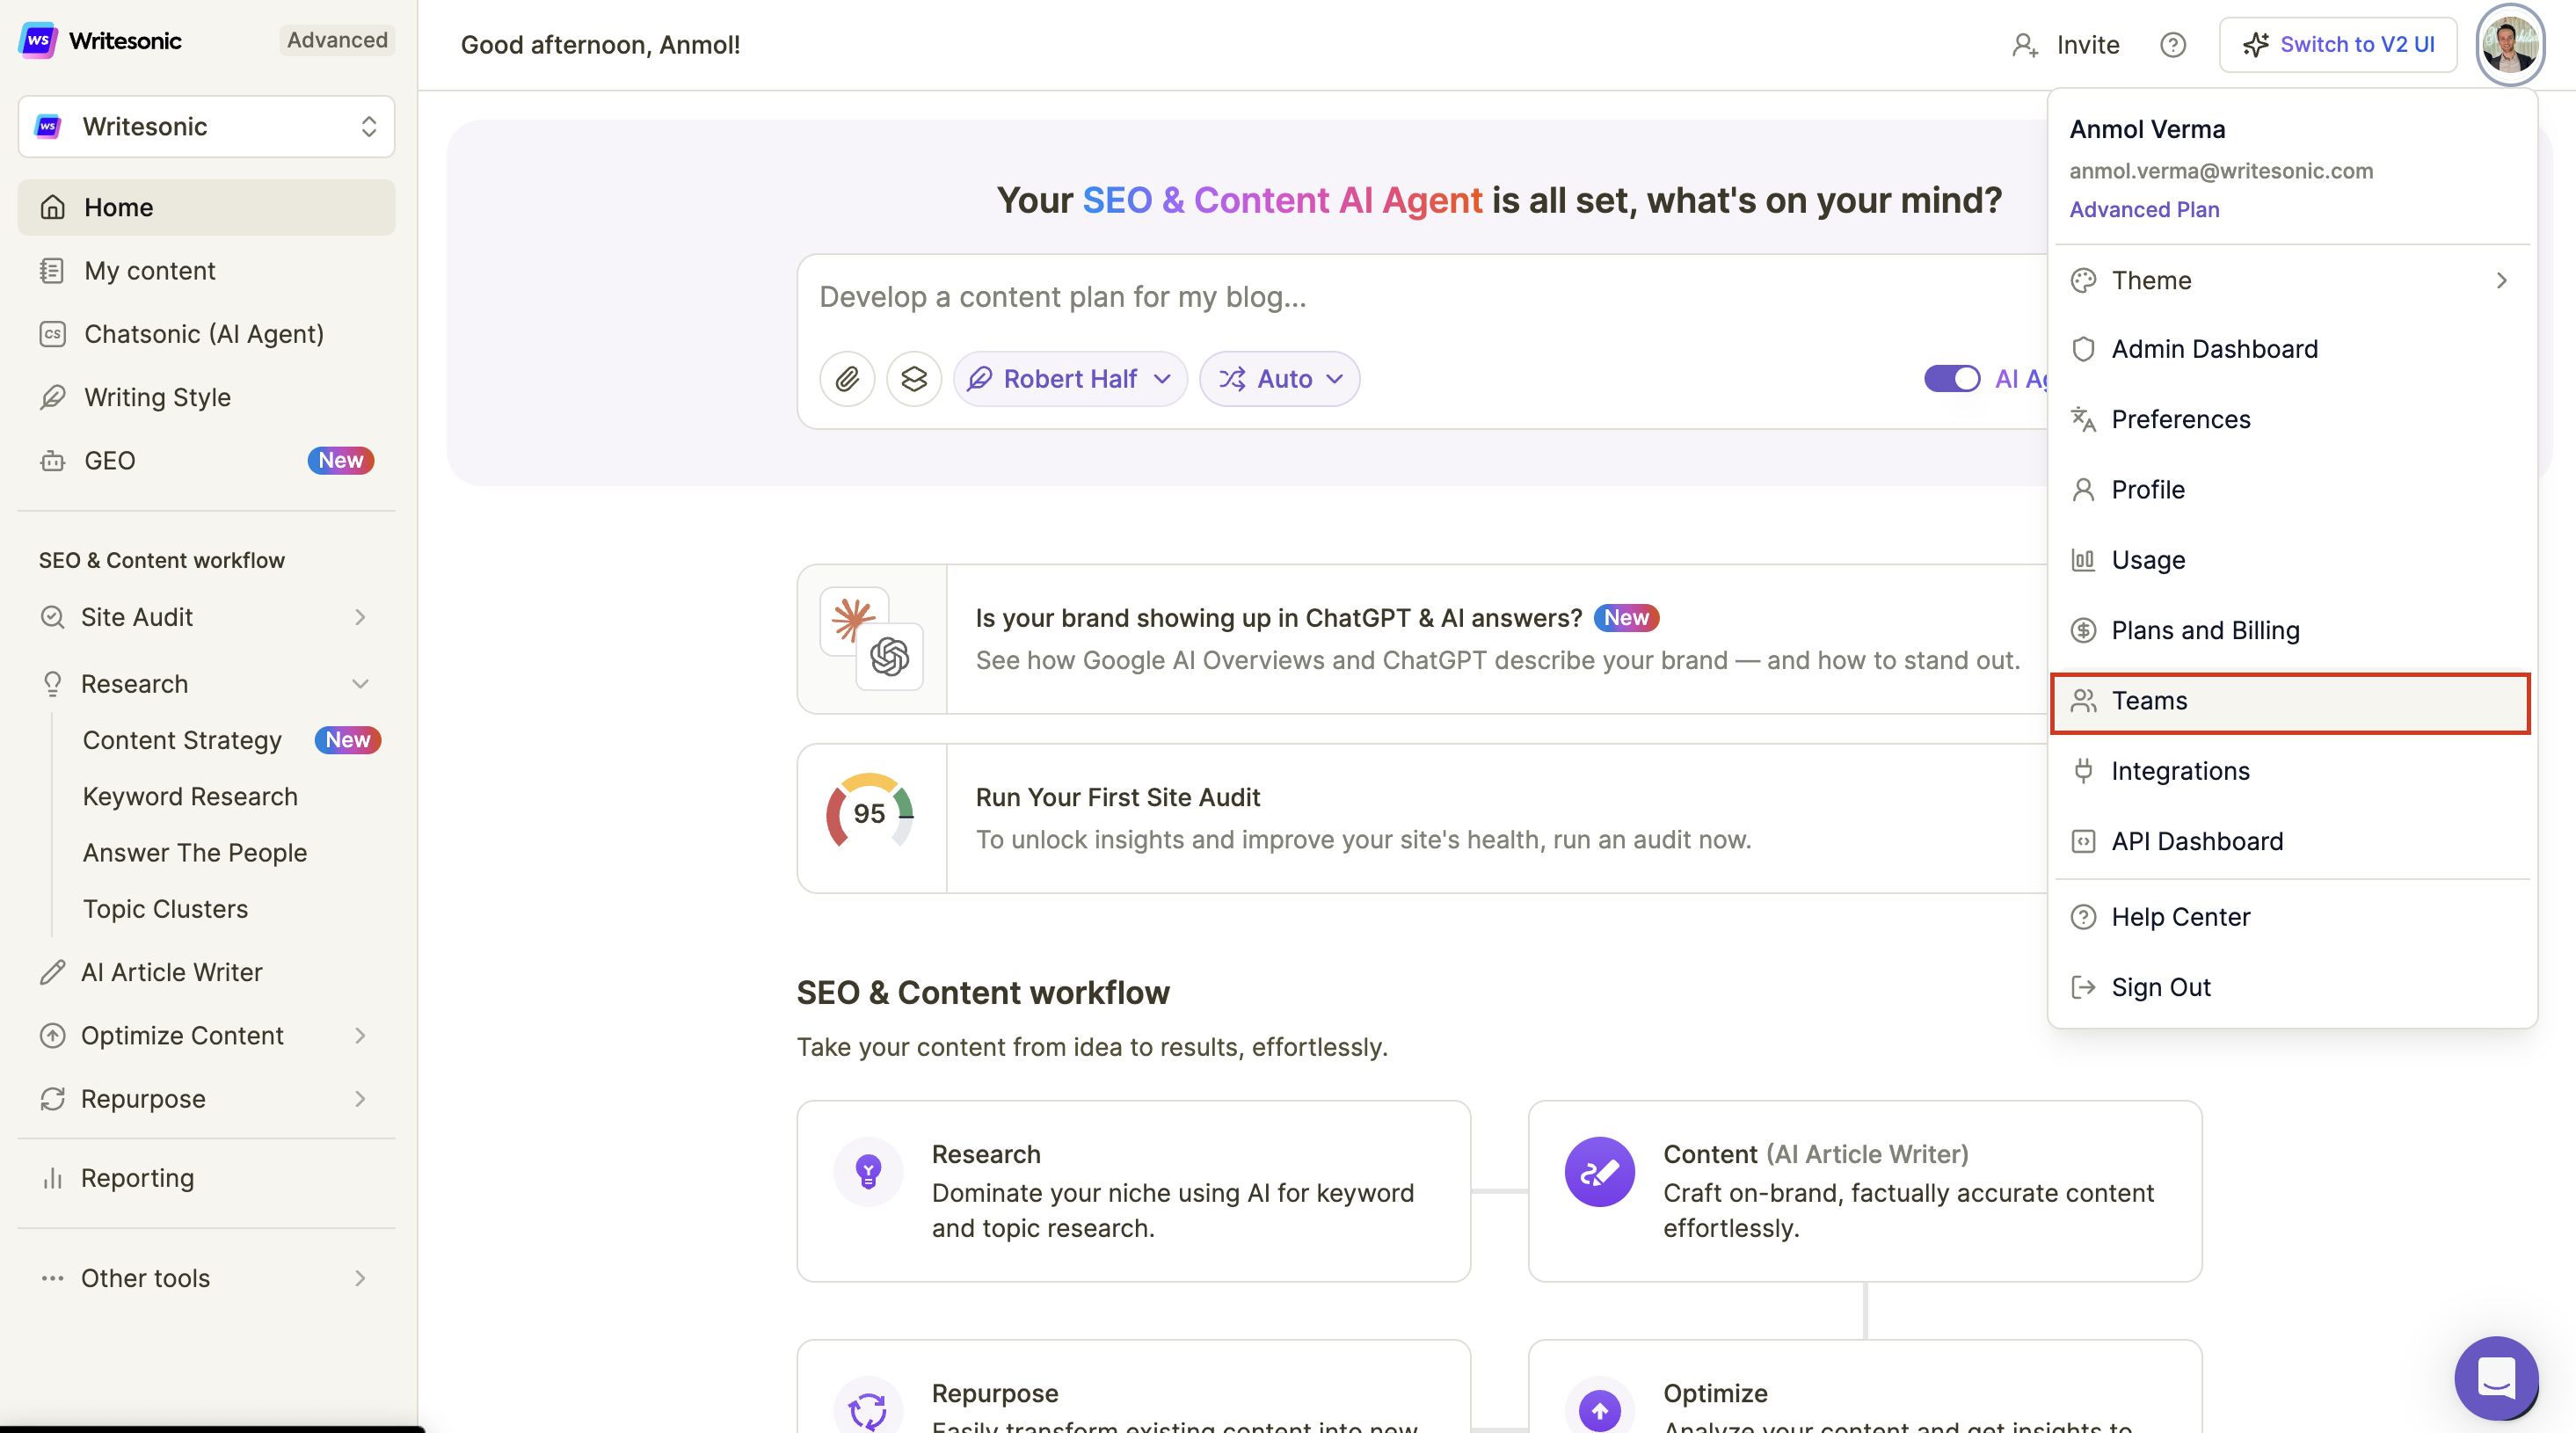Open the Robert Half writing style dropdown
Image resolution: width=2576 pixels, height=1433 pixels.
tap(1070, 379)
